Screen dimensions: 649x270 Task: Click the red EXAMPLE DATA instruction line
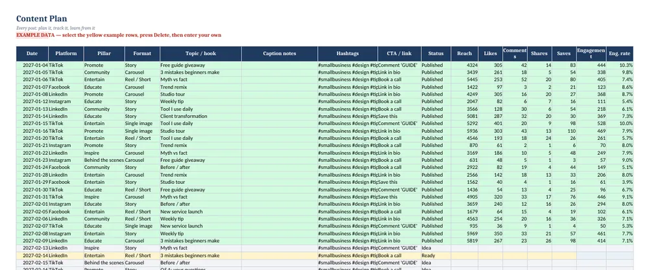pos(118,35)
